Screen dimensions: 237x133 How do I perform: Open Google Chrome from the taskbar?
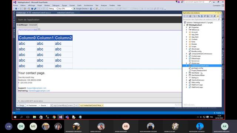[x=54, y=117]
